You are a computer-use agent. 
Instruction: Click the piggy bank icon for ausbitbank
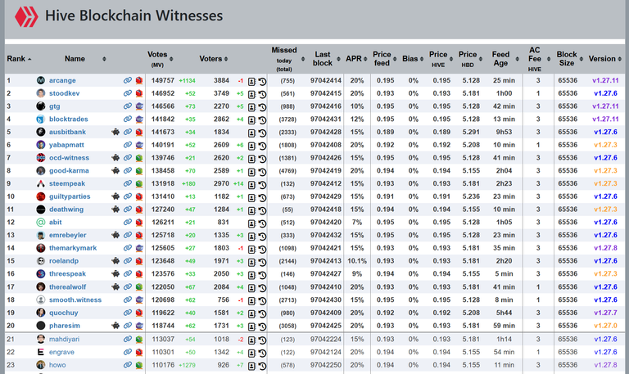coord(115,132)
